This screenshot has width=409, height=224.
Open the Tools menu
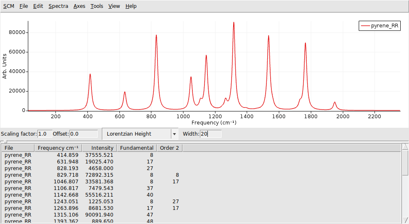(97, 6)
